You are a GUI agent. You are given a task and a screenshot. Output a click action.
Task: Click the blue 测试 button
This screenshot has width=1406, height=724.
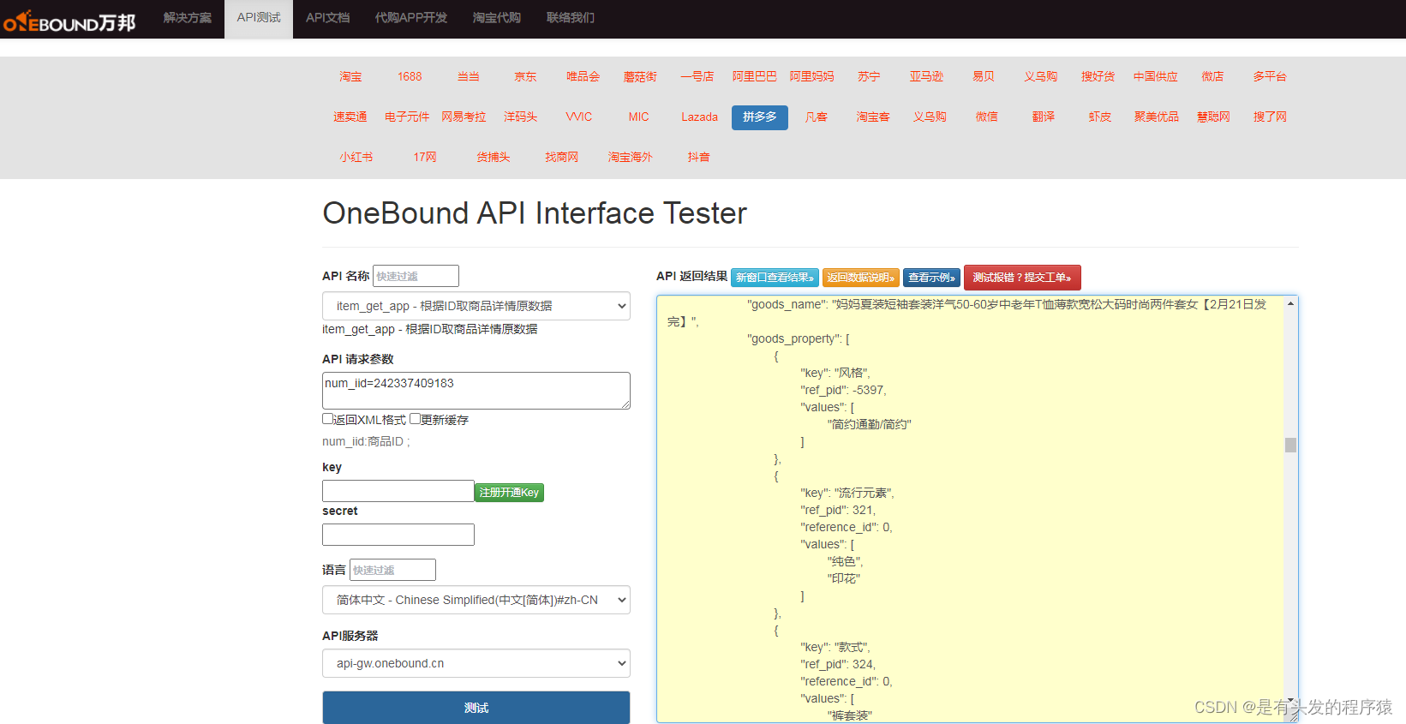point(476,708)
